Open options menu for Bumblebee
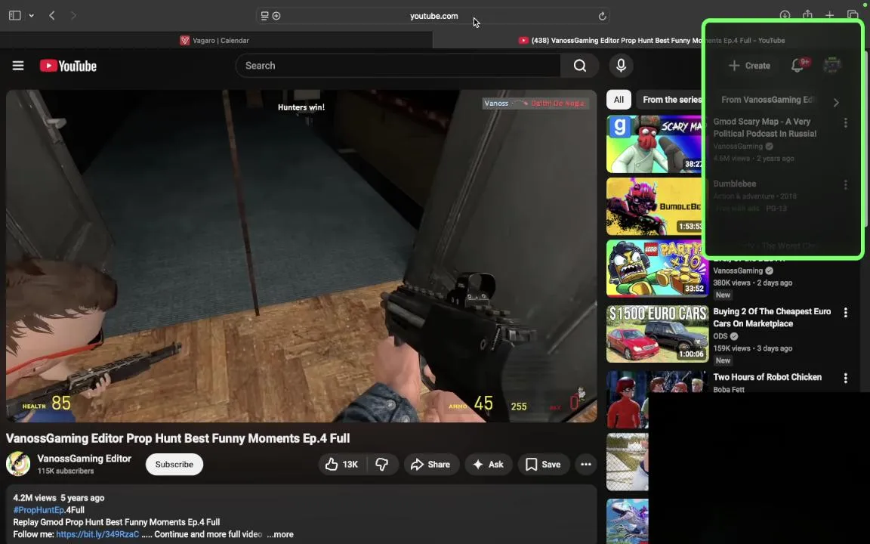This screenshot has height=544, width=870. point(846,185)
